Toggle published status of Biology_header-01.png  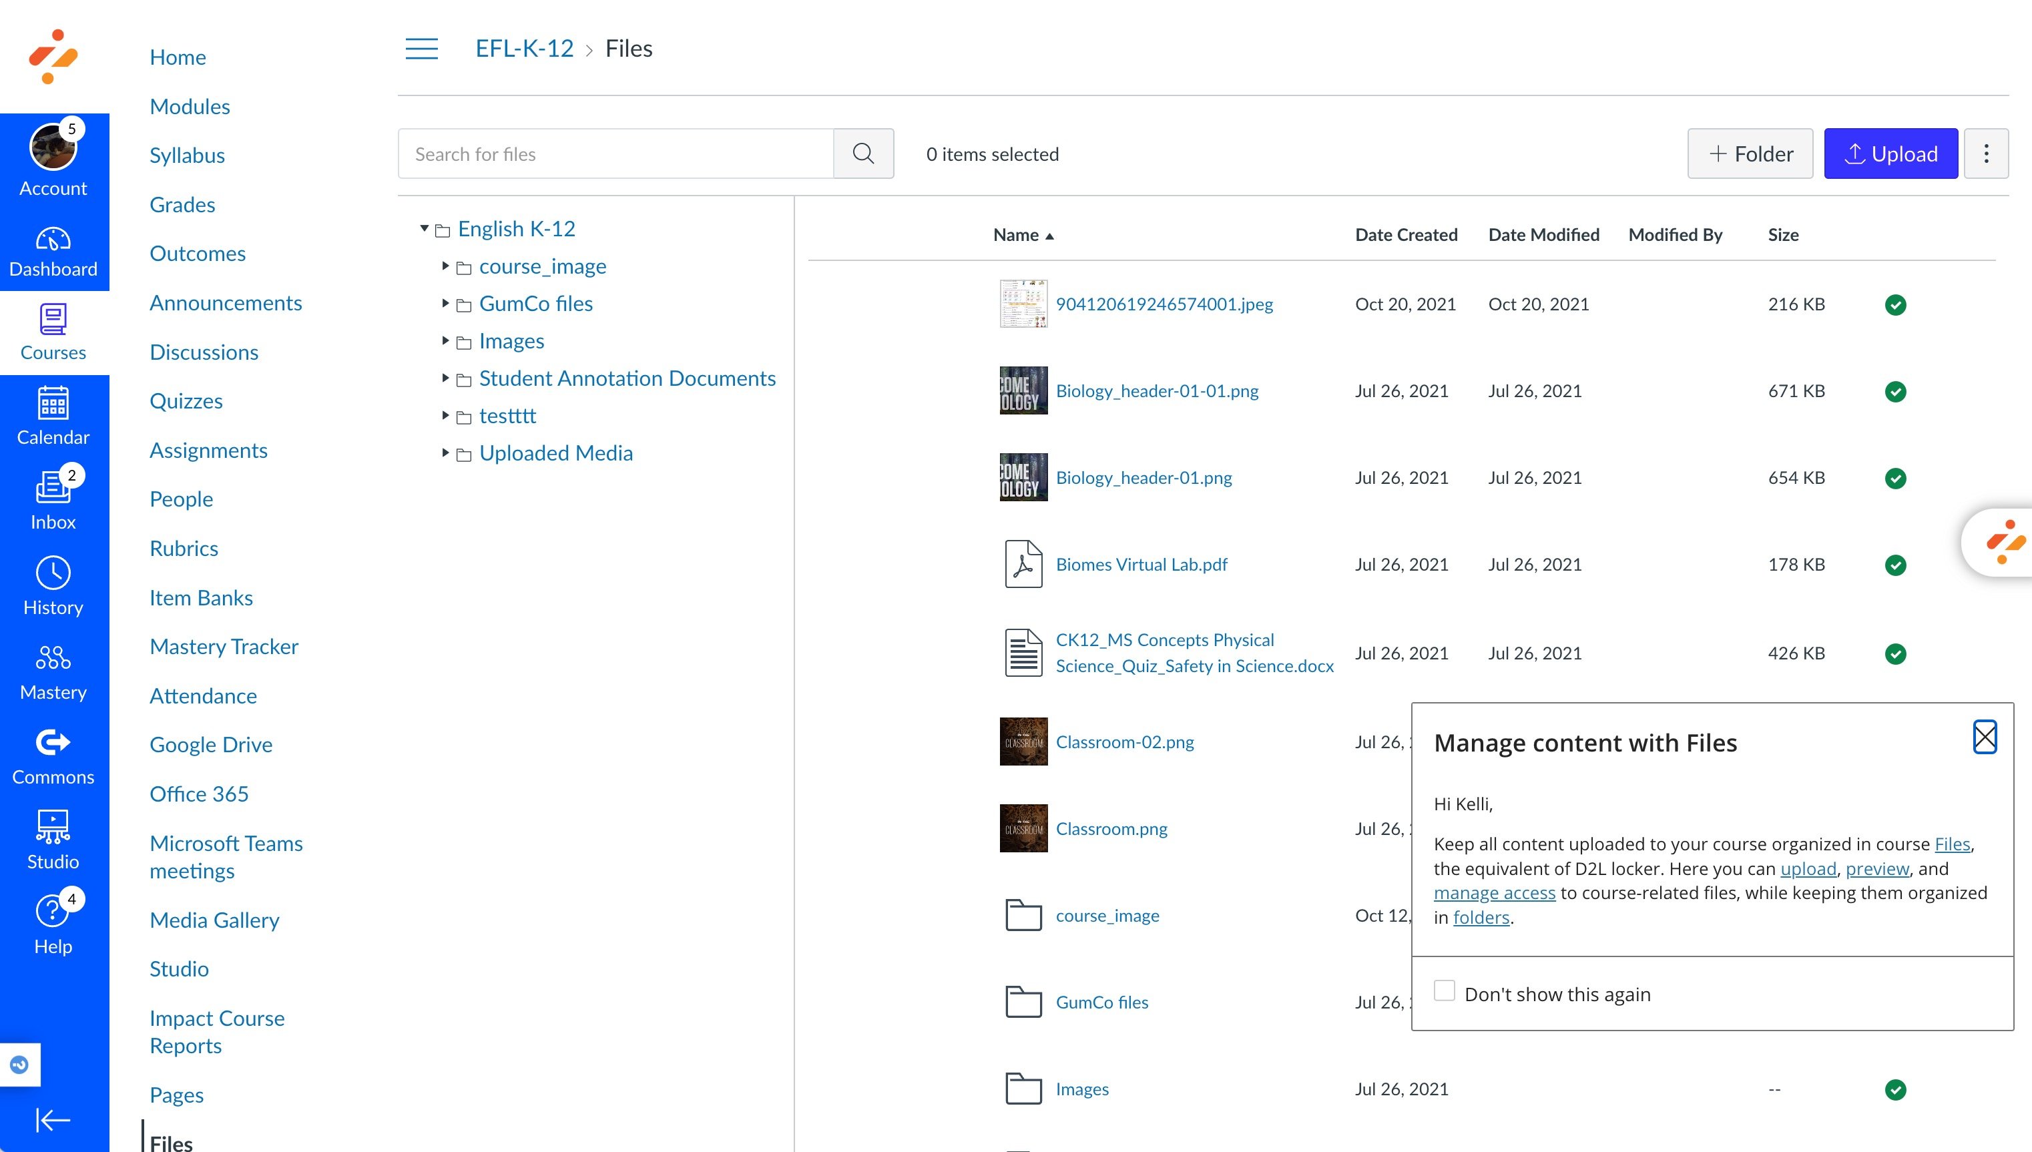click(1895, 478)
